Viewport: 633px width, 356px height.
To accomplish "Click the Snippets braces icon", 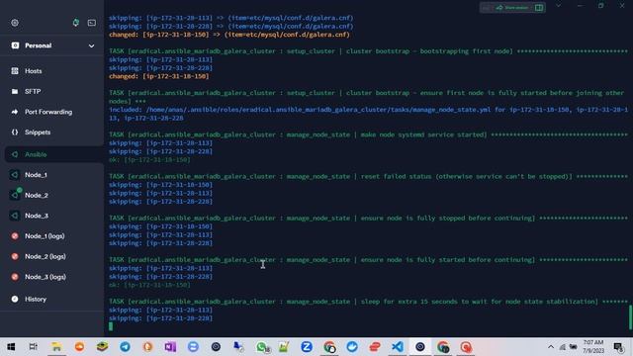I will click(x=15, y=133).
